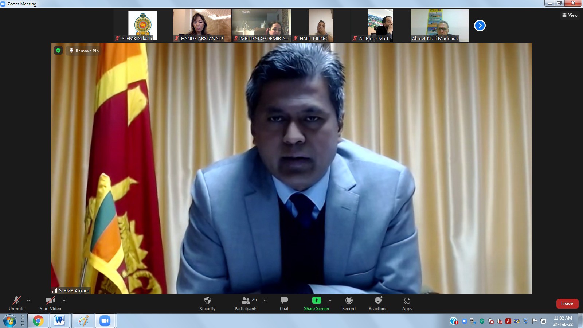Image resolution: width=583 pixels, height=328 pixels.
Task: Click Remove Pin on the main video
Action: pyautogui.click(x=84, y=51)
